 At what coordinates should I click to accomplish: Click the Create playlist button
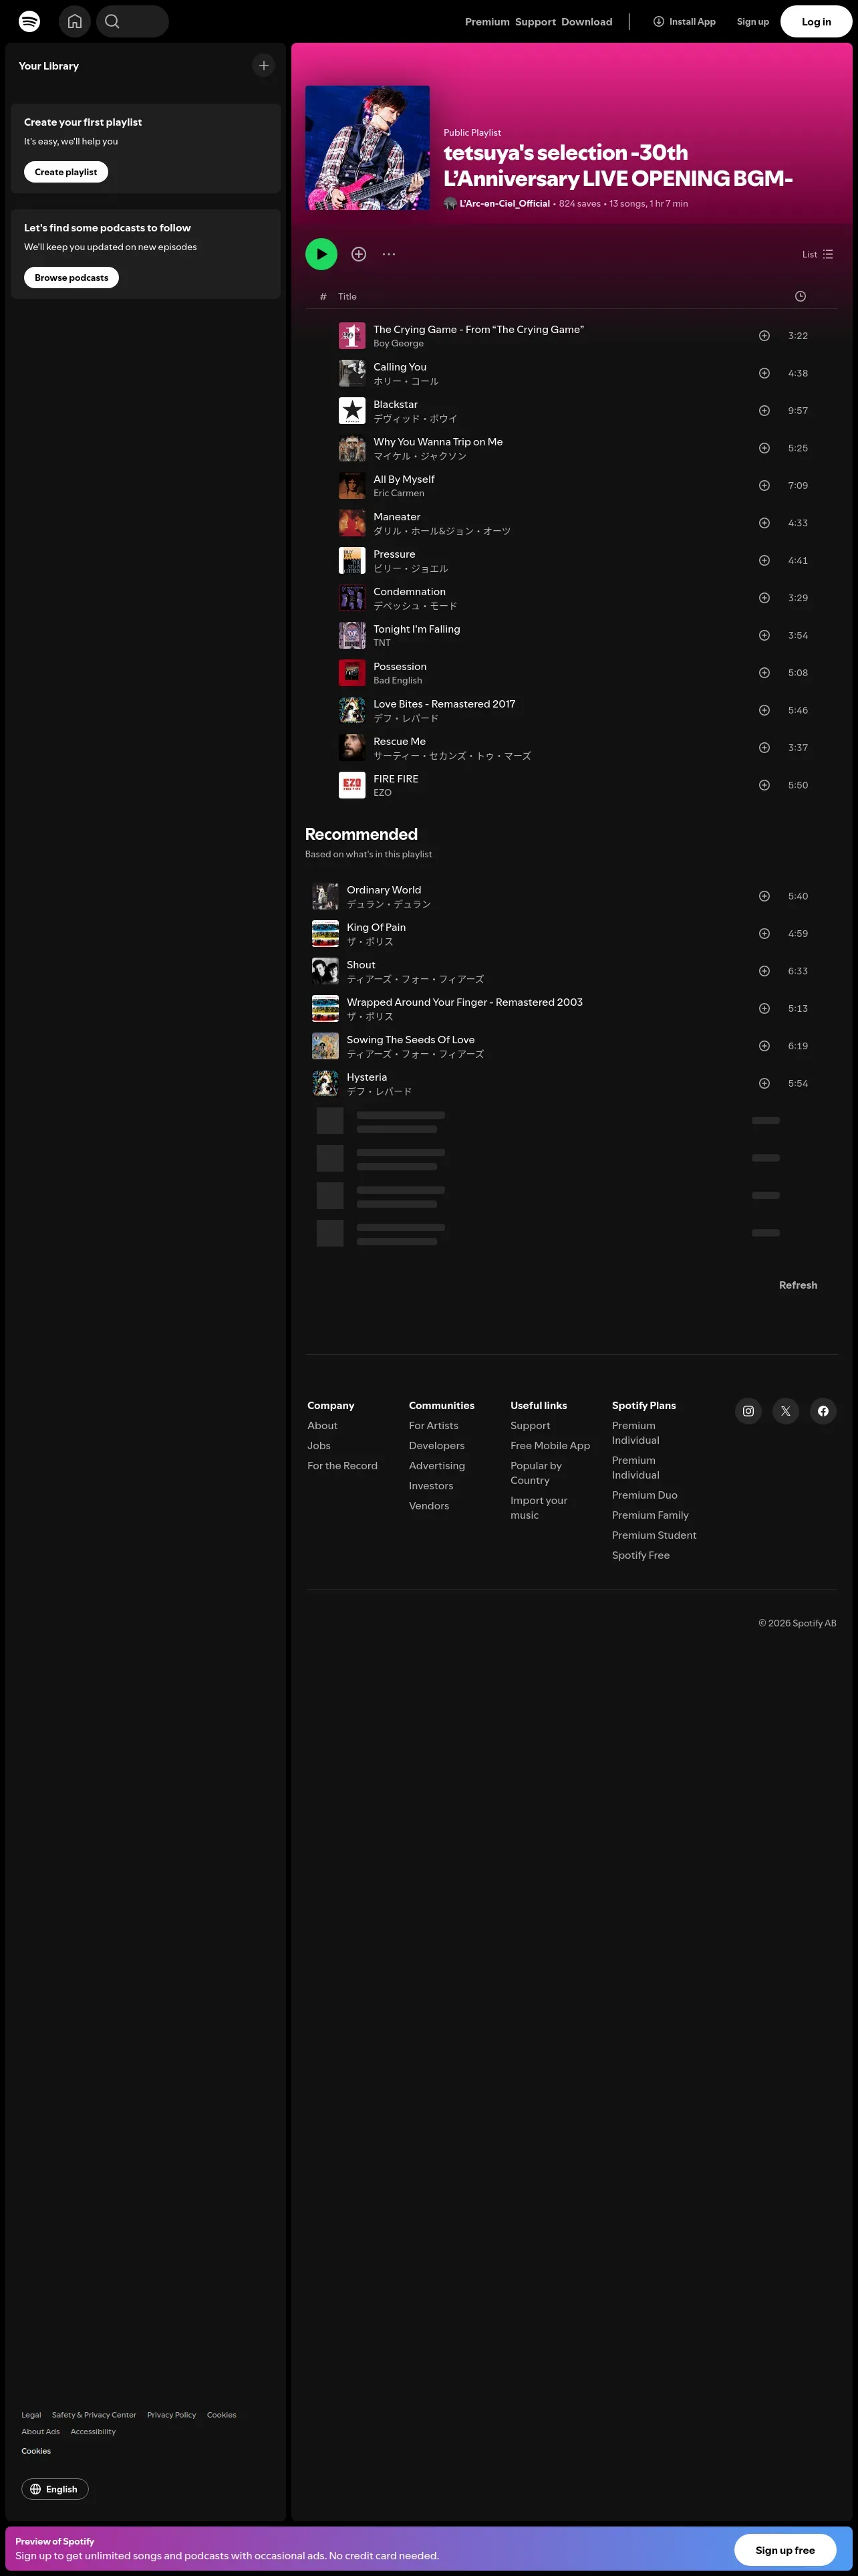[66, 172]
